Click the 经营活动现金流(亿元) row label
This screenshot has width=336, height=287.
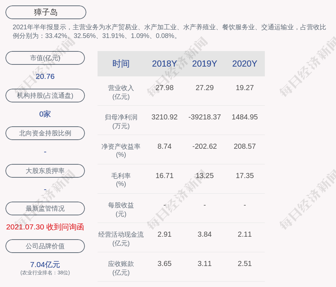click(x=121, y=239)
